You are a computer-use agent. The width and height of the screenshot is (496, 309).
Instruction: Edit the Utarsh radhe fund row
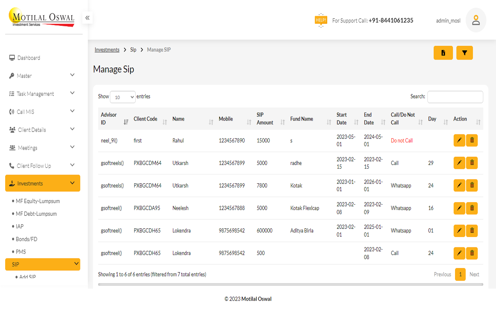pyautogui.click(x=459, y=163)
